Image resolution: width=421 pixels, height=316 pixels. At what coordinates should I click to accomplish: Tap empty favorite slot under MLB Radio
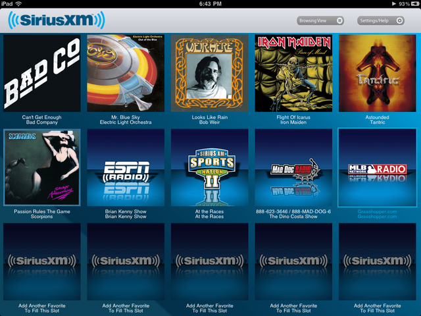coord(377,262)
